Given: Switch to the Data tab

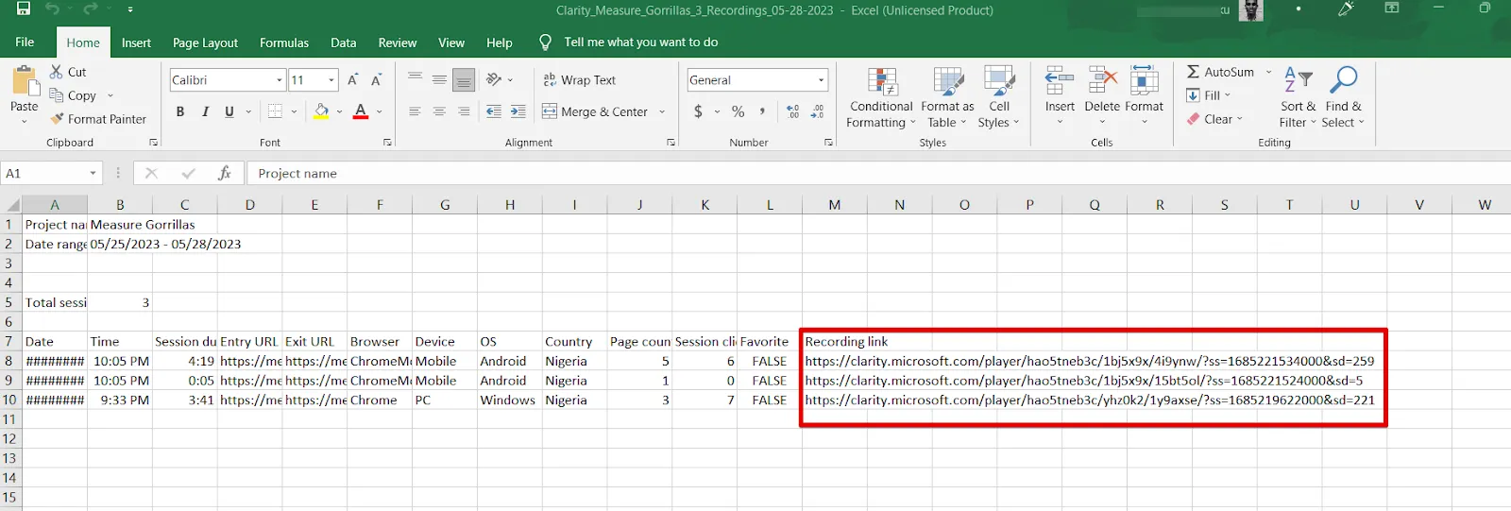Looking at the screenshot, I should coord(344,43).
